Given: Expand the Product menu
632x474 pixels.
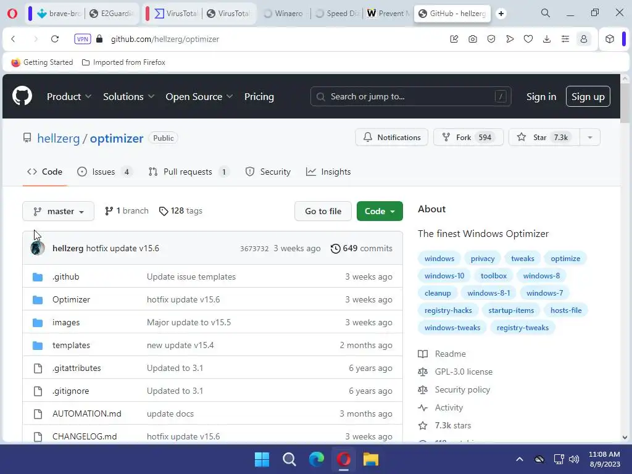Looking at the screenshot, I should (69, 97).
